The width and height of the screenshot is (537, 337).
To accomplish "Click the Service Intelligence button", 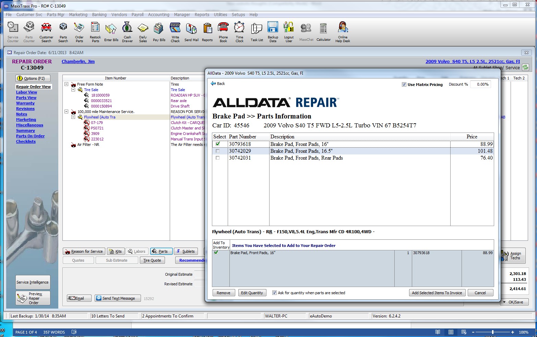I will tap(33, 282).
